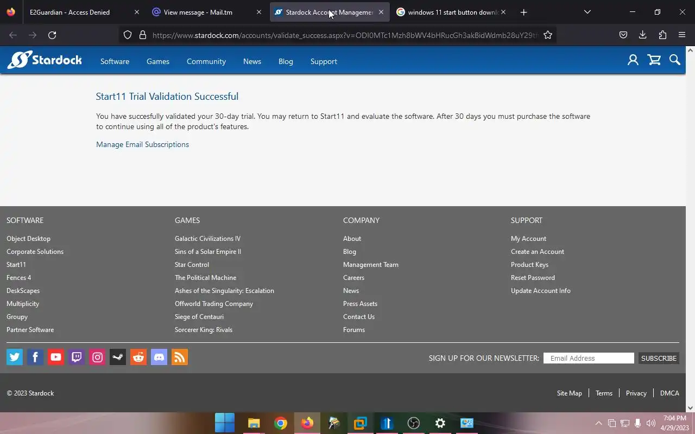
Task: Click the newsletter Email Address field
Action: 589,358
